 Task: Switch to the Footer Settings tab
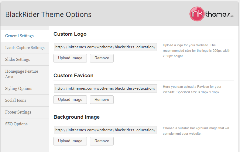point(18,112)
